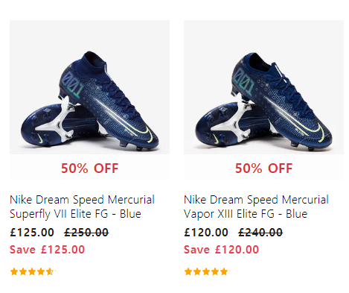Viewport: 349px width, 293px height.
Task: Click the Save £120.00 text
Action: pos(221,250)
